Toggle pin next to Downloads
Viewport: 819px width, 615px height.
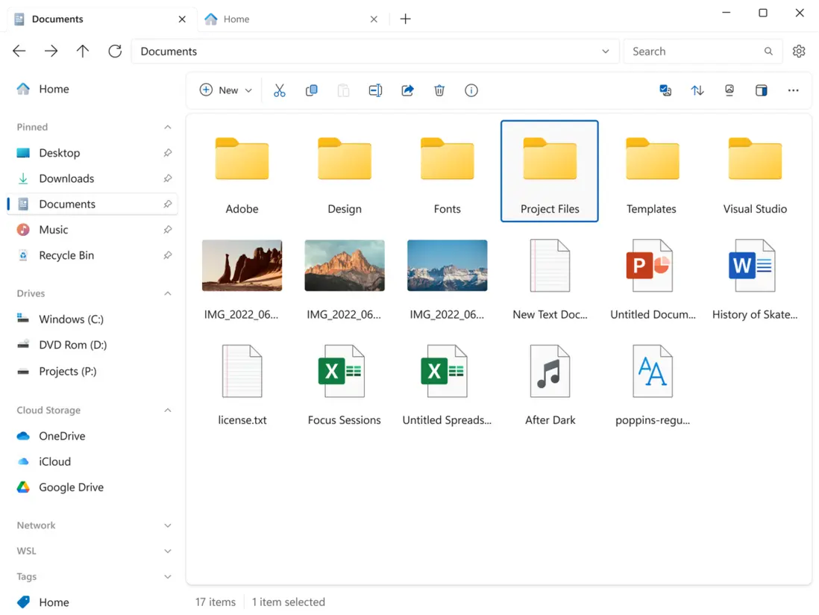click(x=168, y=178)
